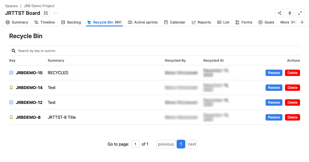
Task: Delete issue JRBDEMO-8 permanently
Action: click(x=292, y=117)
